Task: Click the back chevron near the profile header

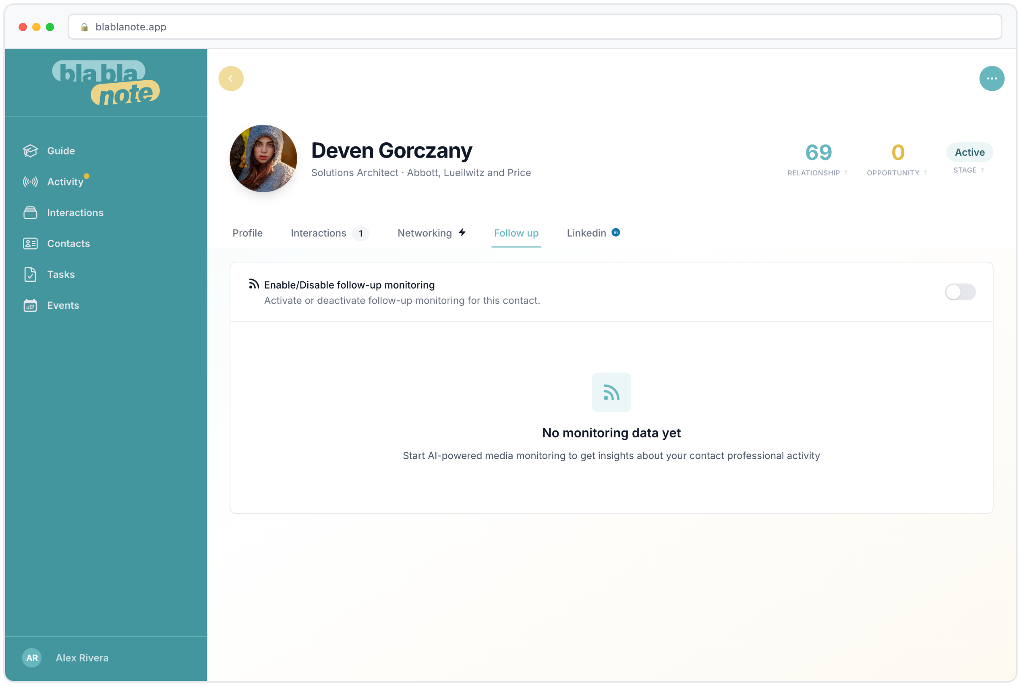Action: pos(231,78)
